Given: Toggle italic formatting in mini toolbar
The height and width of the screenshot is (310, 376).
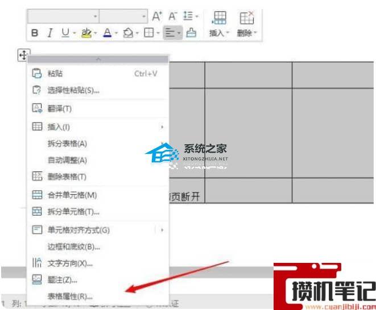Looking at the screenshot, I should pyautogui.click(x=50, y=33).
